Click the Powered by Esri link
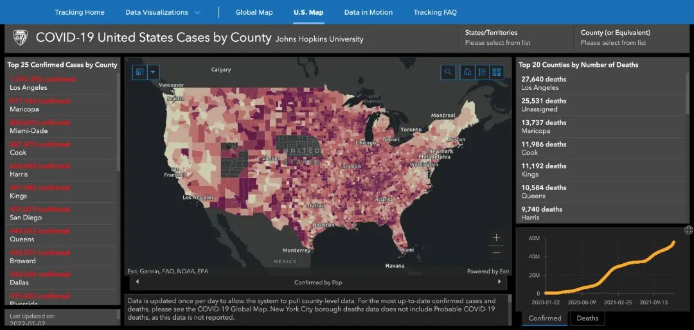The height and width of the screenshot is (330, 694). pos(488,271)
